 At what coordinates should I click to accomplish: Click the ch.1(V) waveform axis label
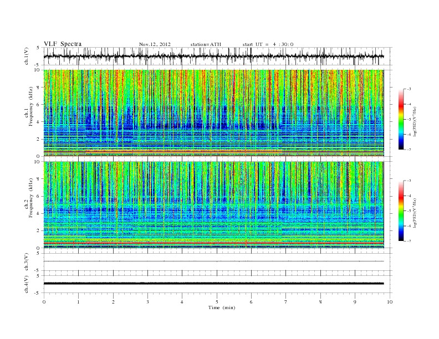point(26,56)
